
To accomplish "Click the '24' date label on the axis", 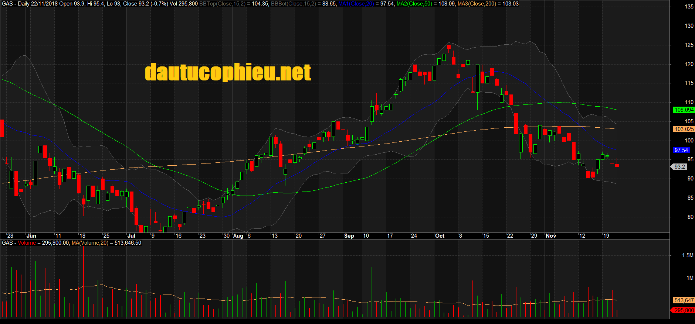I will 414,236.
